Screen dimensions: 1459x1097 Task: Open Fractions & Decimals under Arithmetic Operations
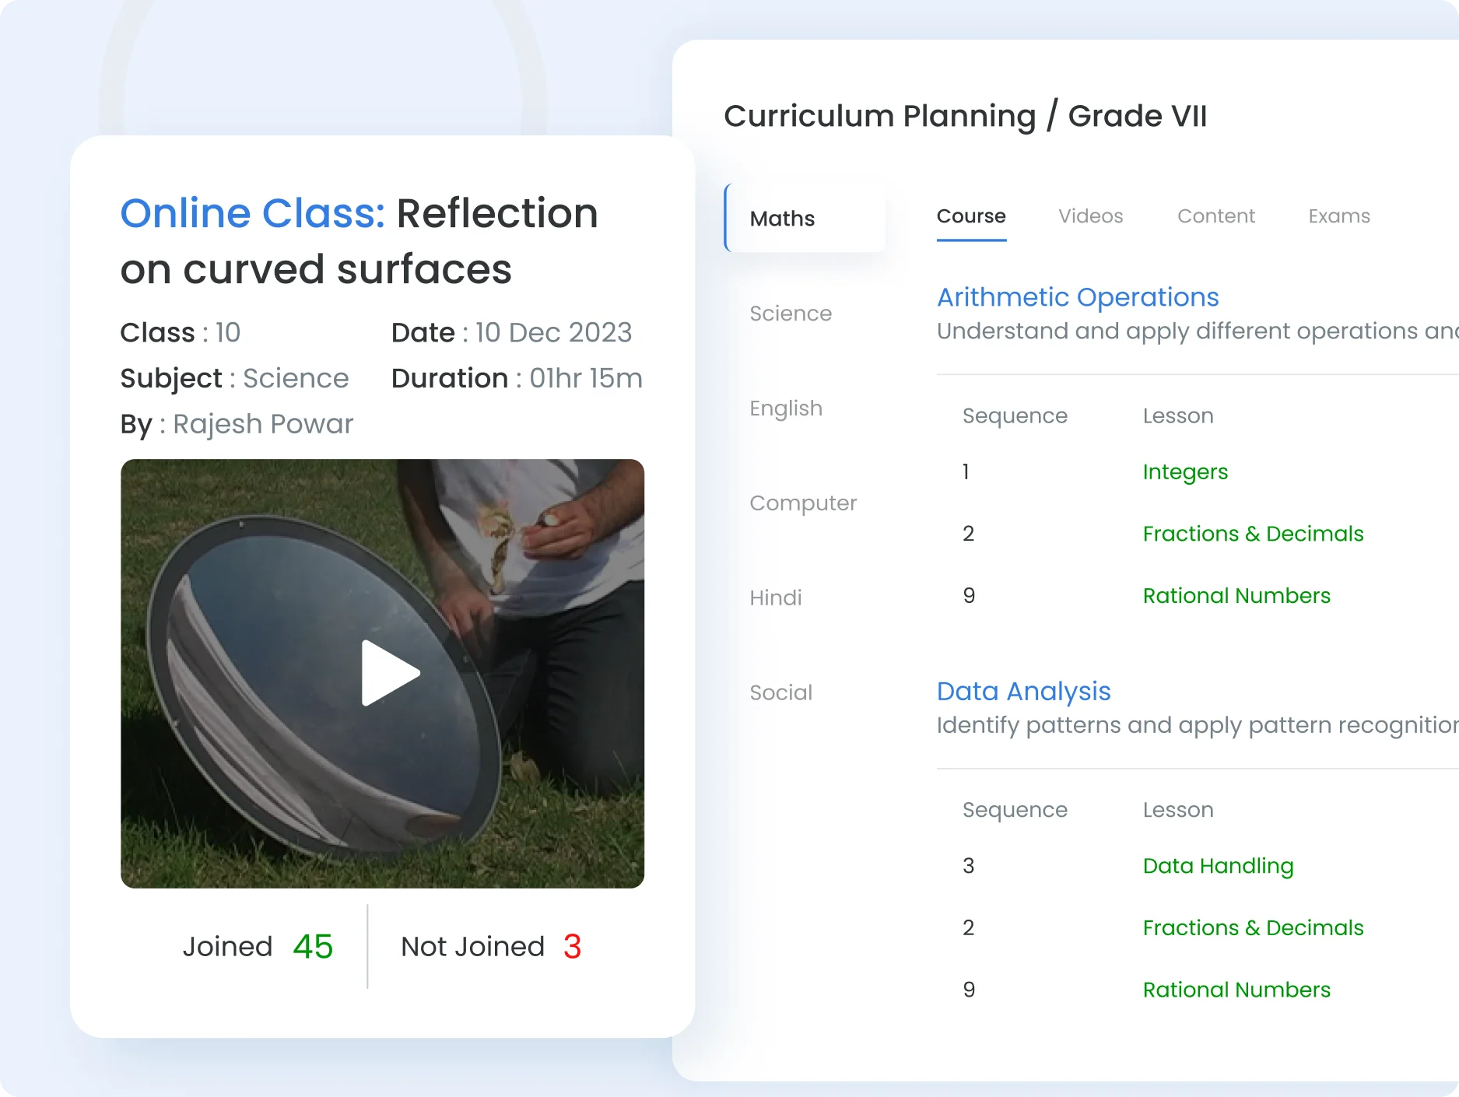(x=1252, y=534)
